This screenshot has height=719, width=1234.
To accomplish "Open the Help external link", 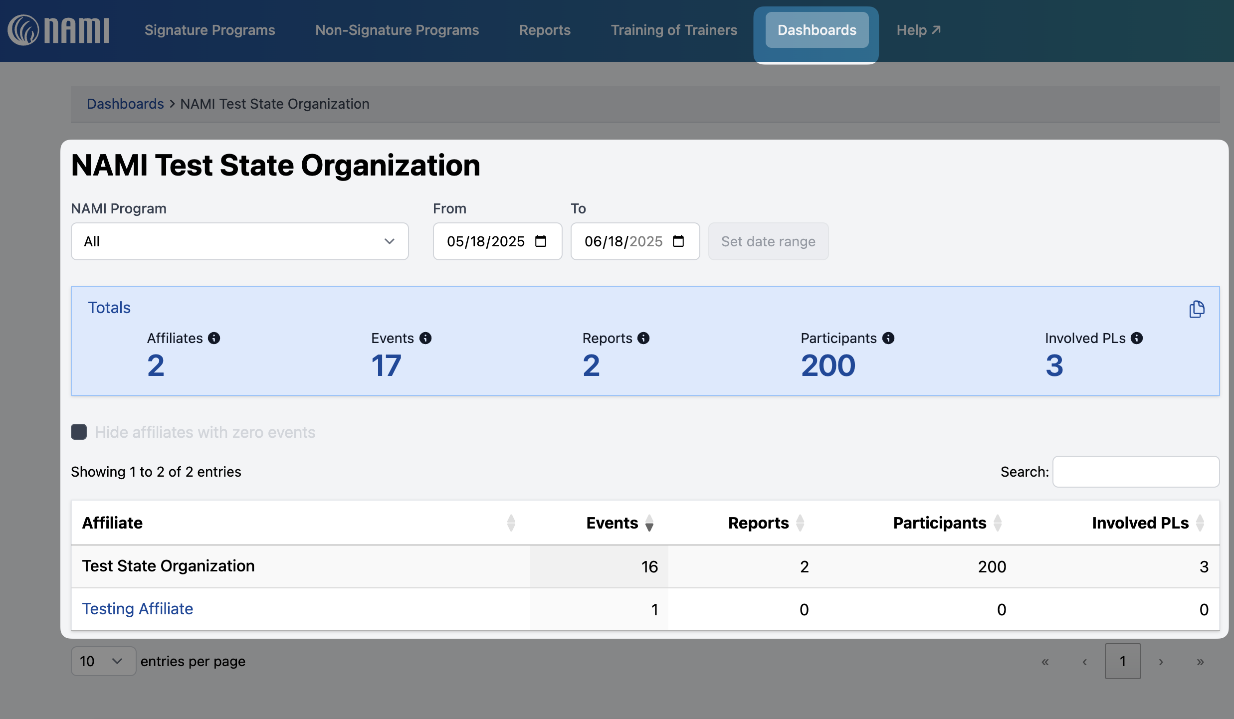I will [918, 30].
